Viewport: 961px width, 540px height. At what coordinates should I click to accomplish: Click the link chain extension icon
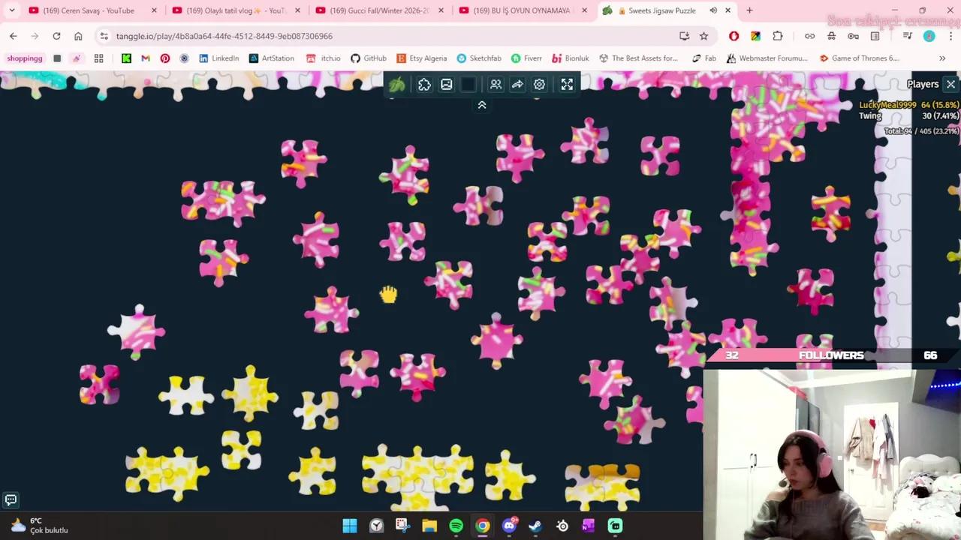(809, 36)
